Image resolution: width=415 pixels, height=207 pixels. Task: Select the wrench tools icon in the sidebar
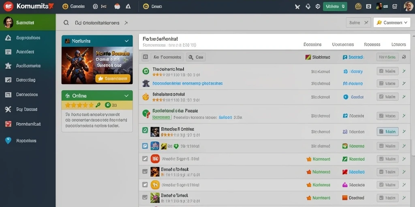point(8,109)
